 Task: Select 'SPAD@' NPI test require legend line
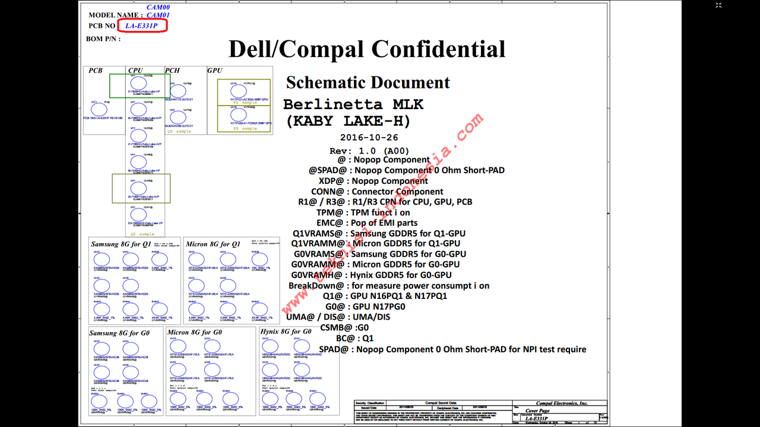452,349
